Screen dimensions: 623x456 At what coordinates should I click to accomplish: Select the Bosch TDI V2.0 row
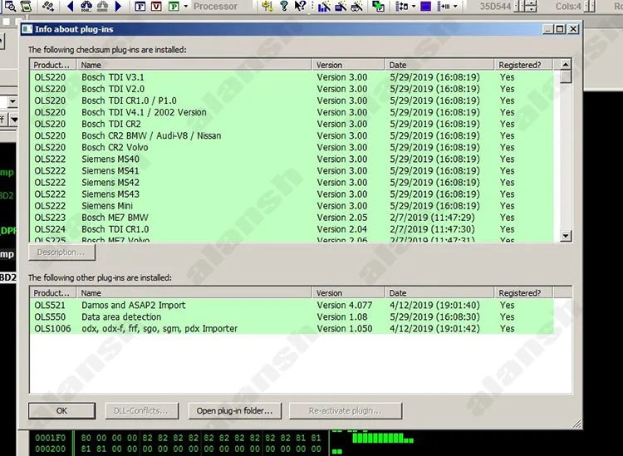pyautogui.click(x=292, y=89)
